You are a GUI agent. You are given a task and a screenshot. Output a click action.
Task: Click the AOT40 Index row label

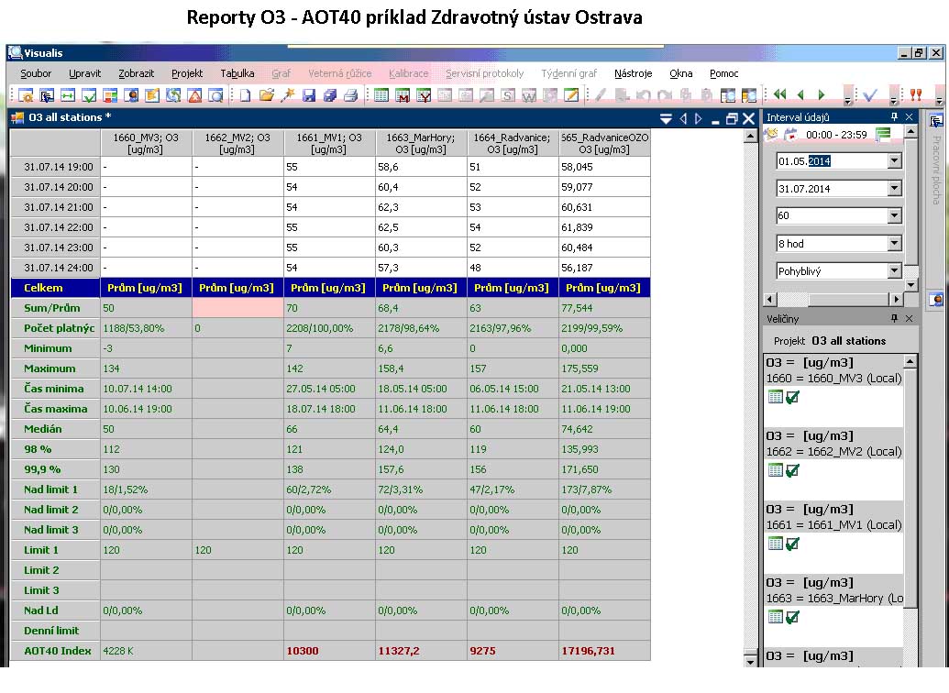[x=55, y=651]
